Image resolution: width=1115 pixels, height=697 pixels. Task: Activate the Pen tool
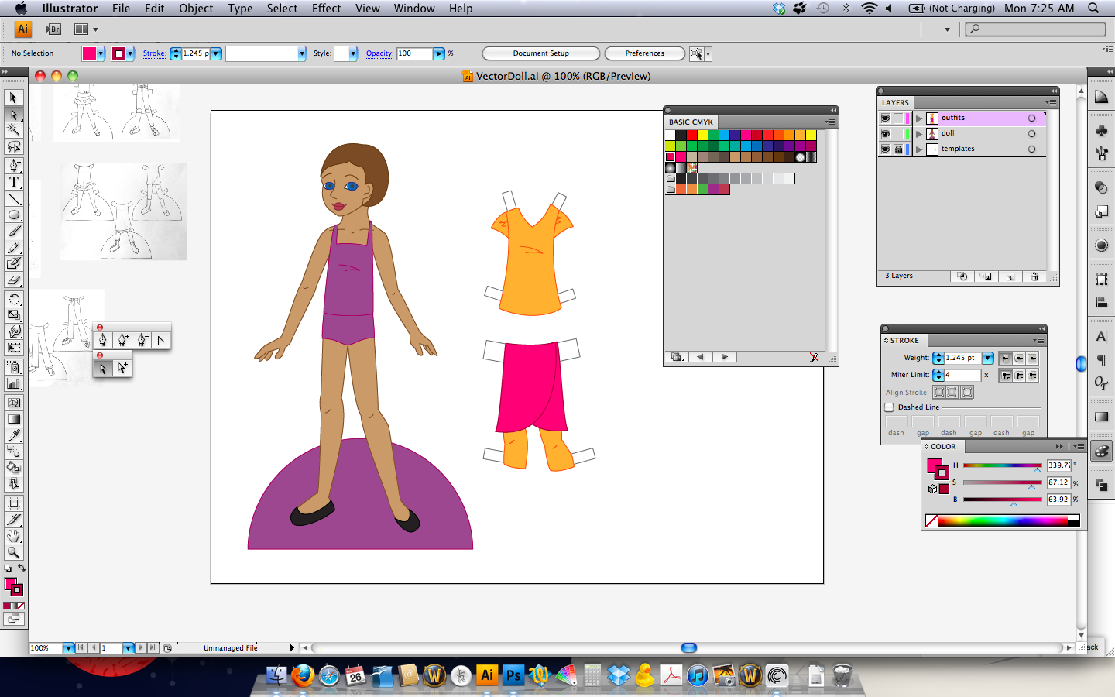click(12, 165)
